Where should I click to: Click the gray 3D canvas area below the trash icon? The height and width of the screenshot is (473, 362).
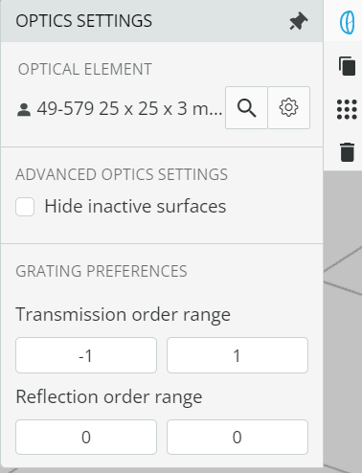click(x=343, y=319)
